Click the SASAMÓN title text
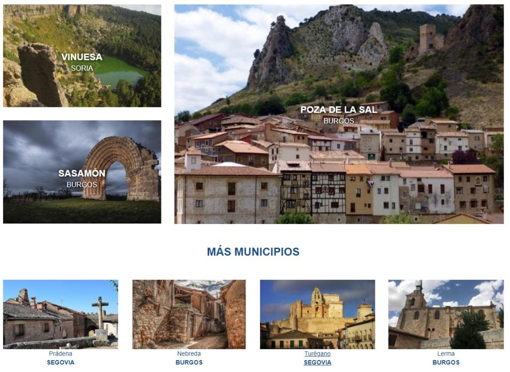The width and height of the screenshot is (510, 372). [82, 173]
